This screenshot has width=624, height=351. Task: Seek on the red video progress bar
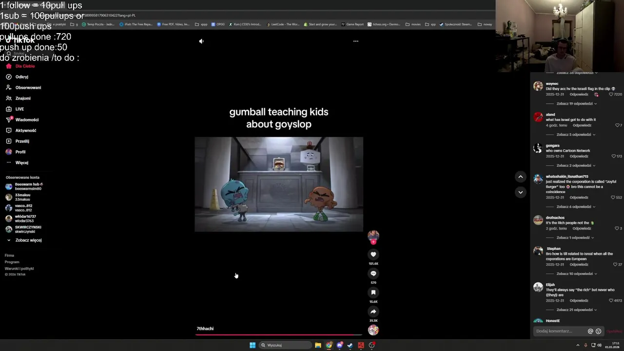pyautogui.click(x=279, y=335)
